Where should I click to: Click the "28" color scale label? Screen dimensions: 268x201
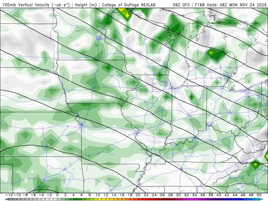(x=170, y=195)
